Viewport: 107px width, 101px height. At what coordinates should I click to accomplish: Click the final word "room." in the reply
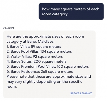click(12, 86)
